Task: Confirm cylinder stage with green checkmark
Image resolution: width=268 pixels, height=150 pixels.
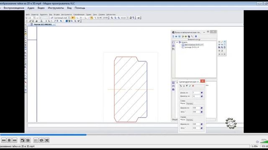Action: [190, 86]
